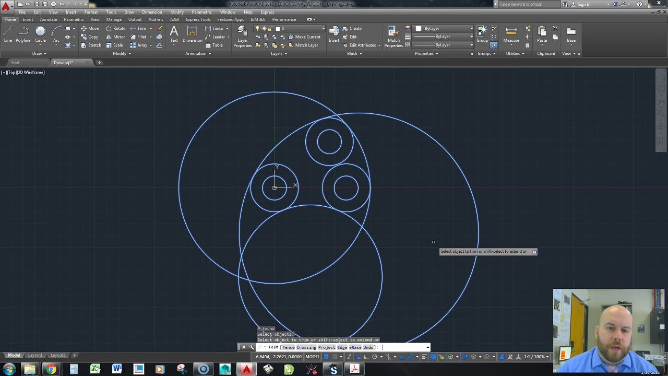Expand the Annotation panel
668x376 pixels.
[x=198, y=53]
